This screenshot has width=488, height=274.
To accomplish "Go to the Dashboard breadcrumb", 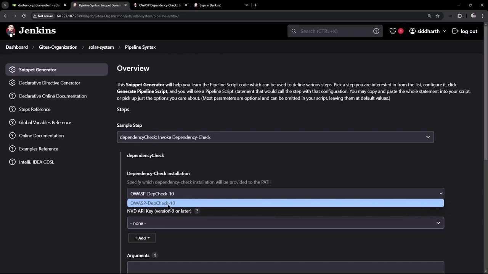I will 17,47.
